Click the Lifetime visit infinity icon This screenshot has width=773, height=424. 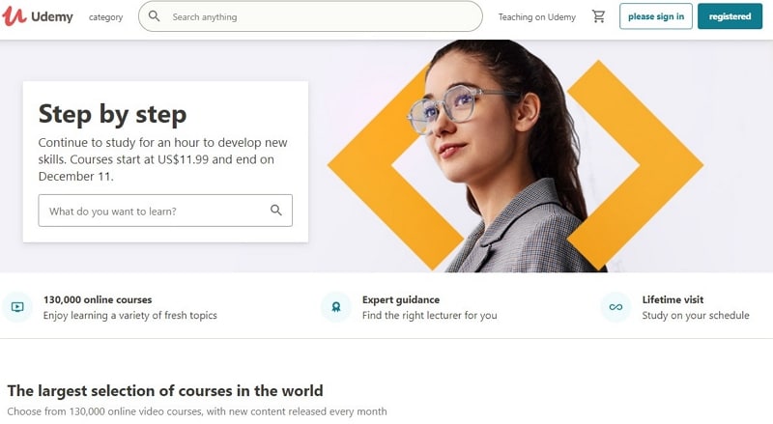coord(616,307)
